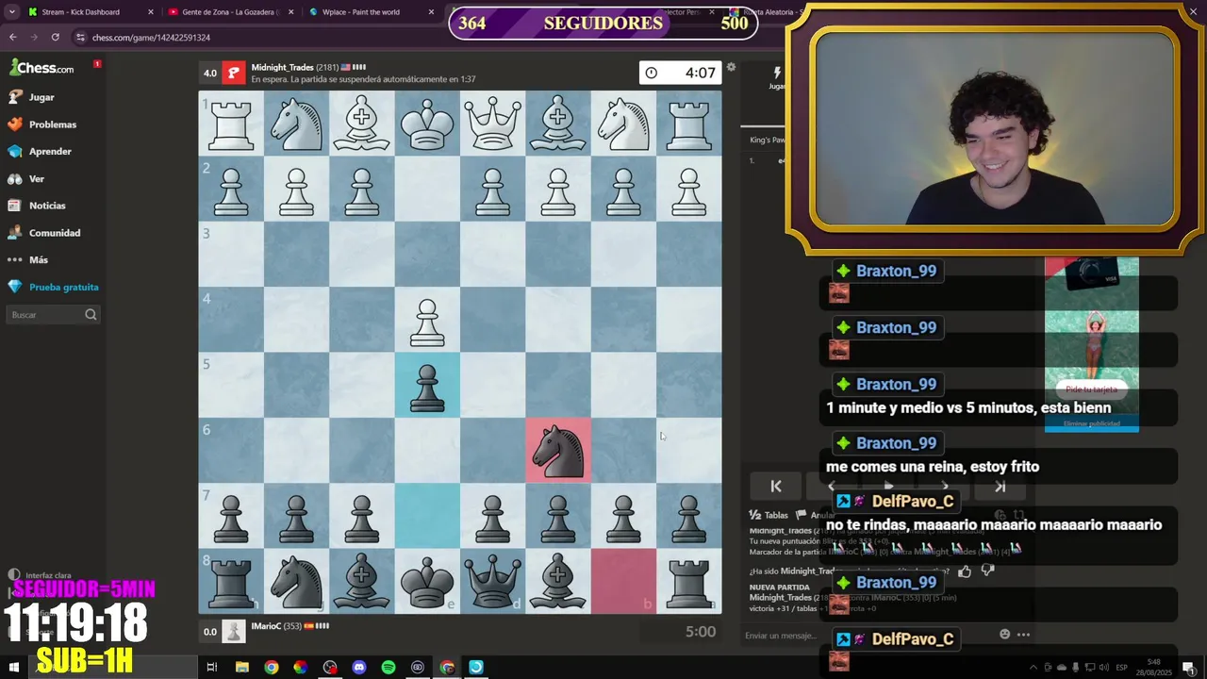Click the Jugar icon in sidebar
Viewport: 1207px width, 679px height.
coord(14,97)
